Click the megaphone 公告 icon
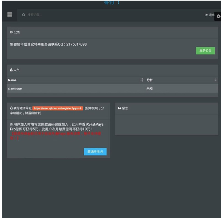Viewport: 221px width, 218px height. [11, 32]
